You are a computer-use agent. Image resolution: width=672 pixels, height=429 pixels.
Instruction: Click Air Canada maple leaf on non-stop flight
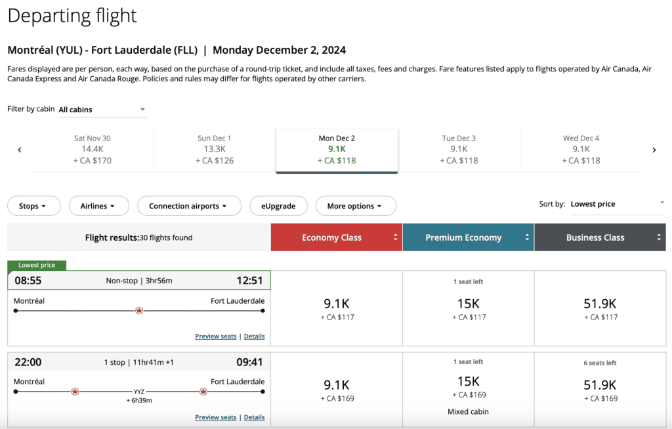pyautogui.click(x=139, y=310)
